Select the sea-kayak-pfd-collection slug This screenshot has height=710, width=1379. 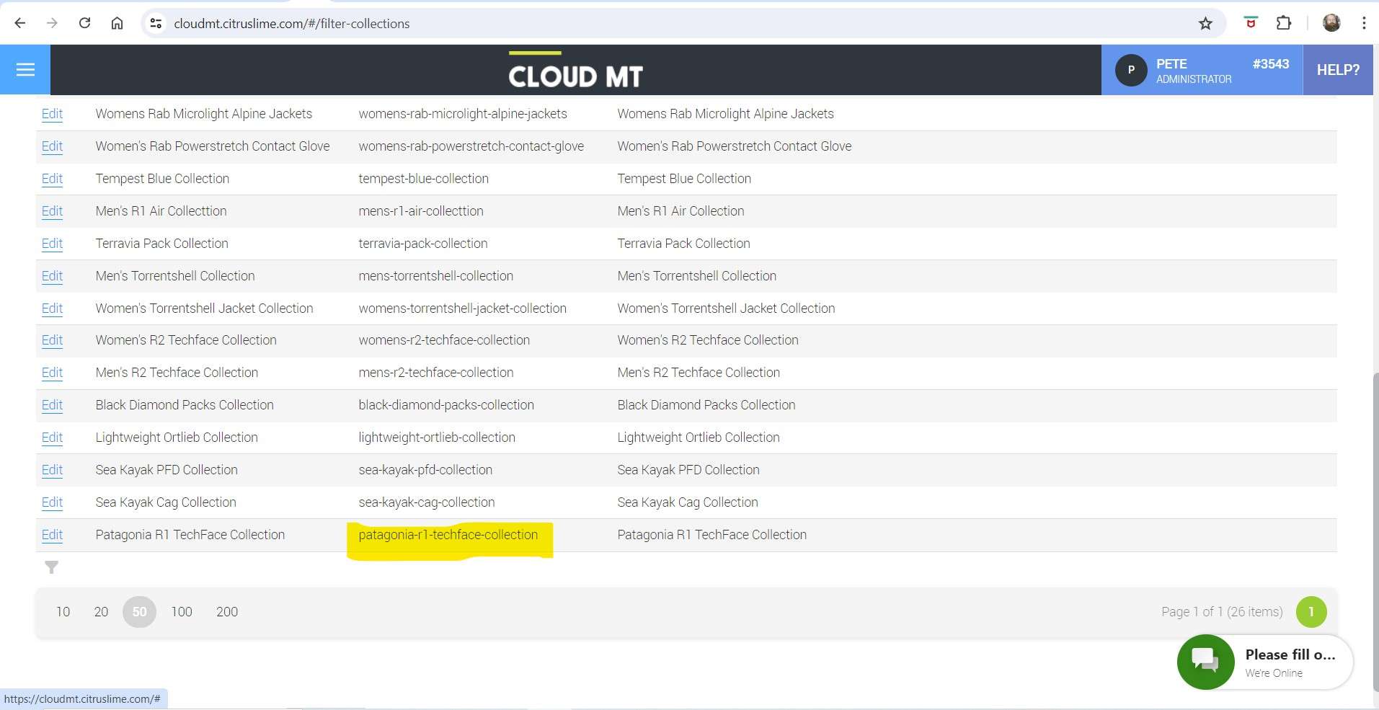(425, 470)
